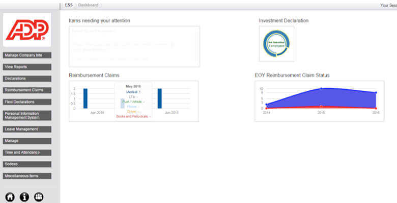Click the 2016 blue data point
This screenshot has width=397, height=203.
[376, 93]
